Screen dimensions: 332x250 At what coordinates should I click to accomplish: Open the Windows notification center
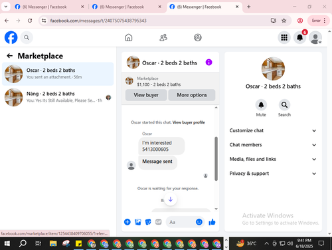coord(321,243)
